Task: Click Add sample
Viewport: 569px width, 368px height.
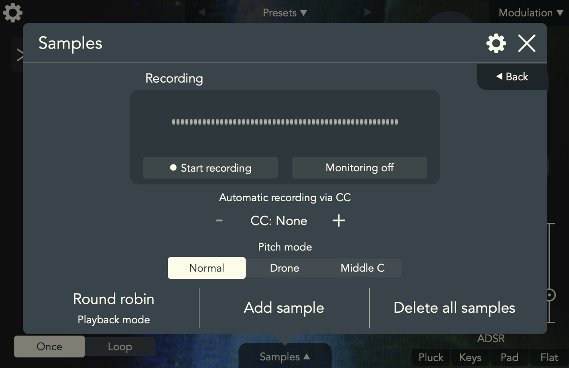Action: click(x=284, y=308)
